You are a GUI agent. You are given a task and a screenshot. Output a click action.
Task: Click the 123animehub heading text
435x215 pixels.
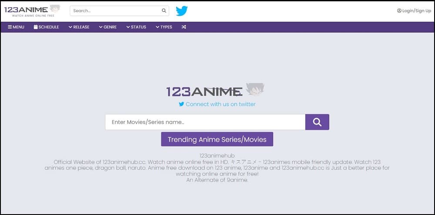pyautogui.click(x=217, y=155)
